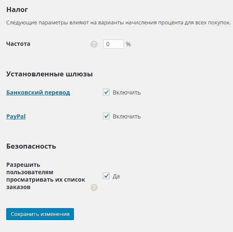Open the Банковский перевод gateway link
Image resolution: width=233 pixels, height=232 pixels.
pyautogui.click(x=38, y=92)
